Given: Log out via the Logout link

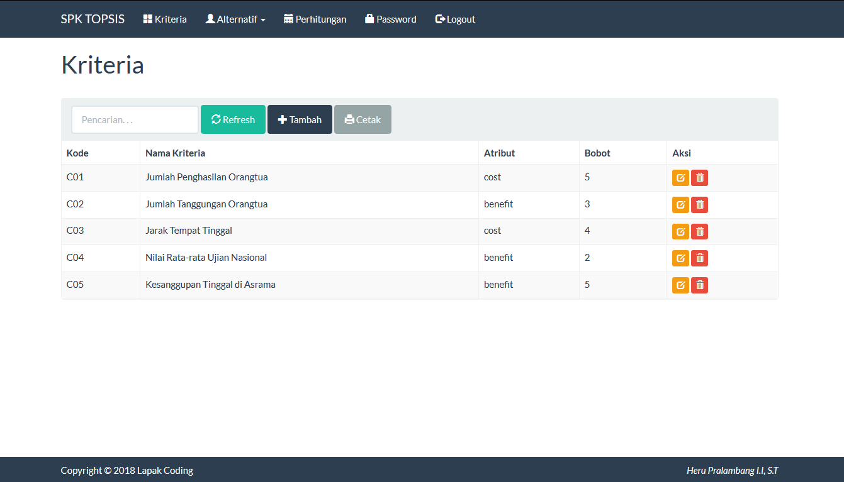Looking at the screenshot, I should point(455,19).
